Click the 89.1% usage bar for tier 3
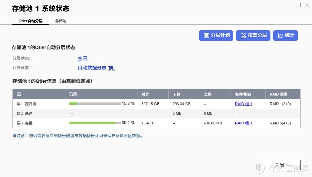The height and width of the screenshot is (177, 312). click(95, 123)
